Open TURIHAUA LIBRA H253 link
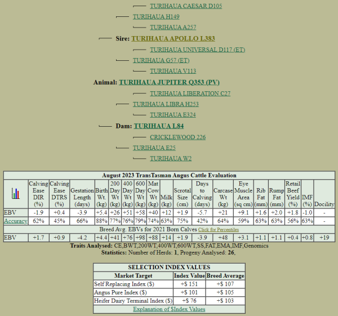338x316 pixels. coord(166,104)
